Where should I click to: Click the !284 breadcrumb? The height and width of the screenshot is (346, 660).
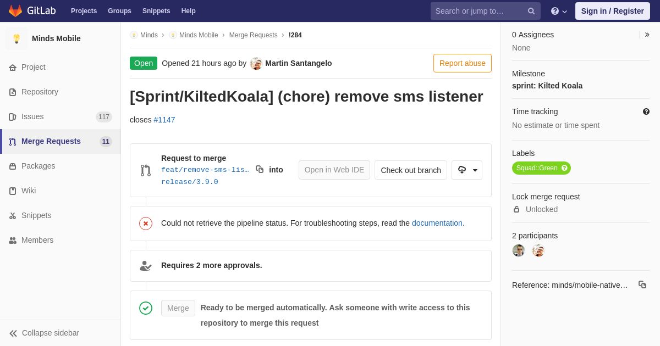(295, 35)
